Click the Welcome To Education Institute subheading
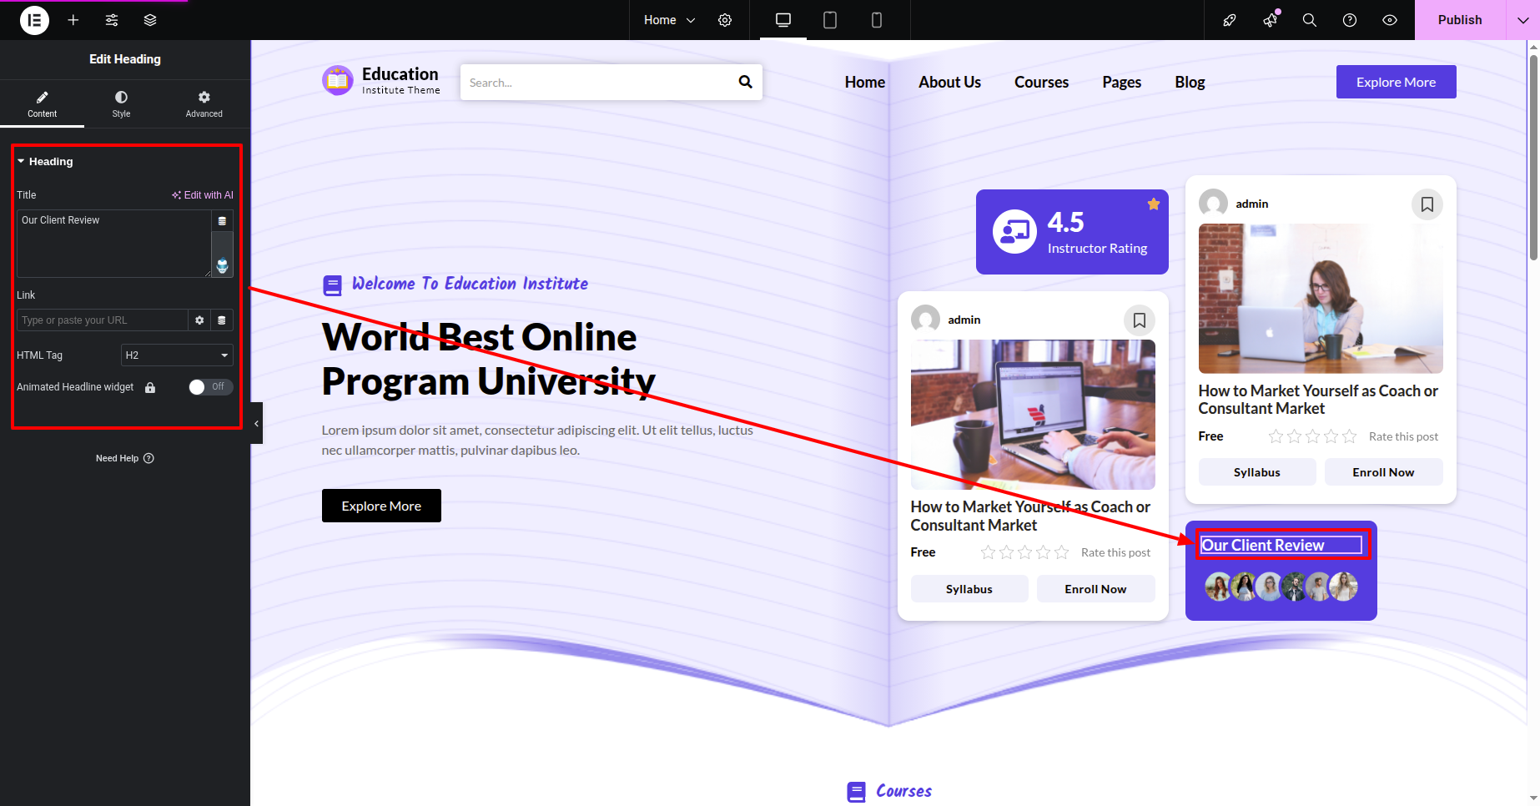 point(470,284)
